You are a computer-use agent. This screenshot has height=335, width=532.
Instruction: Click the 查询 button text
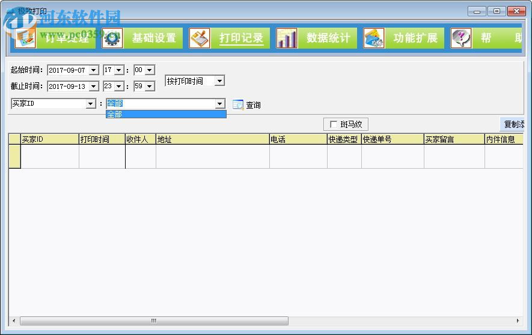[x=254, y=105]
